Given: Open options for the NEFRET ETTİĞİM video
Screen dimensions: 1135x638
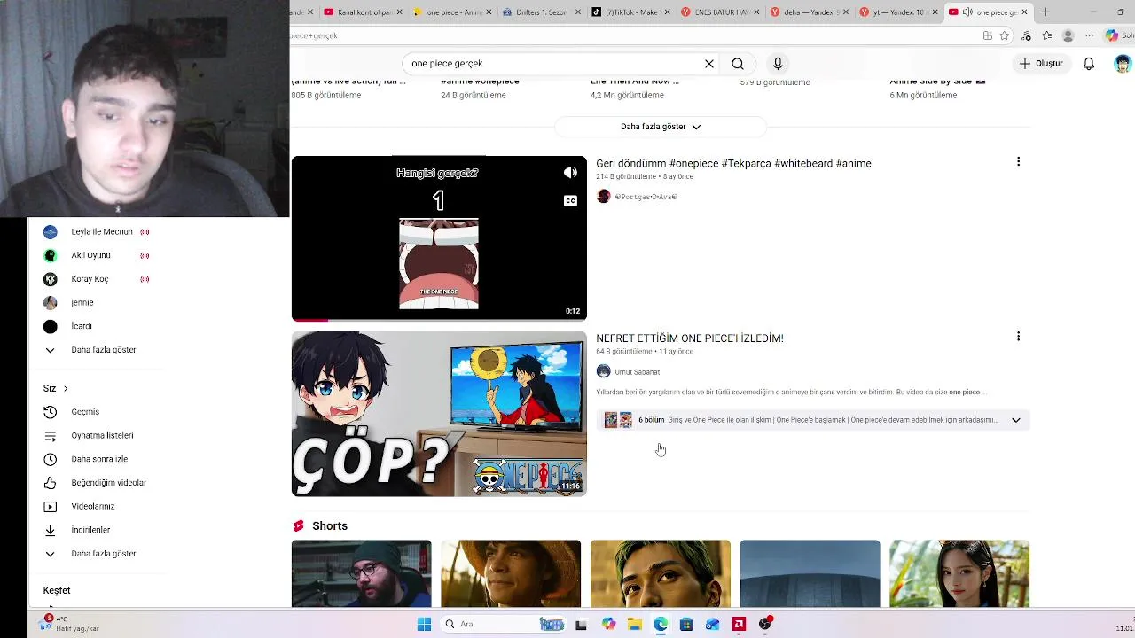Looking at the screenshot, I should tap(1018, 336).
